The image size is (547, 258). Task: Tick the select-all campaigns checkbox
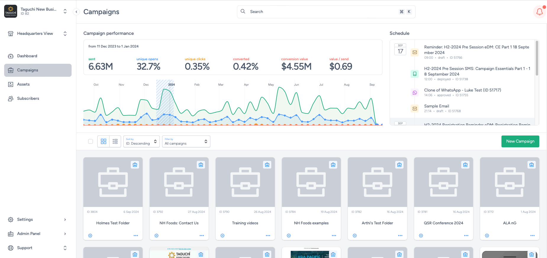click(x=91, y=141)
